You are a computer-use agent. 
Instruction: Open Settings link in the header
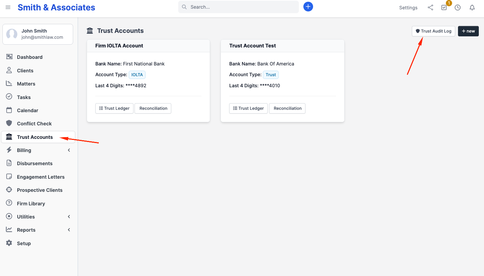pos(408,8)
